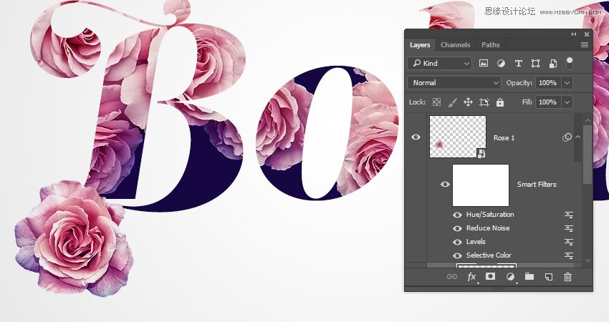Viewport: 609px width, 322px height.
Task: Lock artboard nesting icon
Action: (x=484, y=102)
